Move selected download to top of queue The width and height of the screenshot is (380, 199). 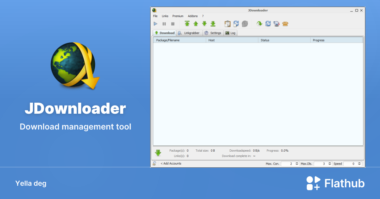pyautogui.click(x=187, y=24)
